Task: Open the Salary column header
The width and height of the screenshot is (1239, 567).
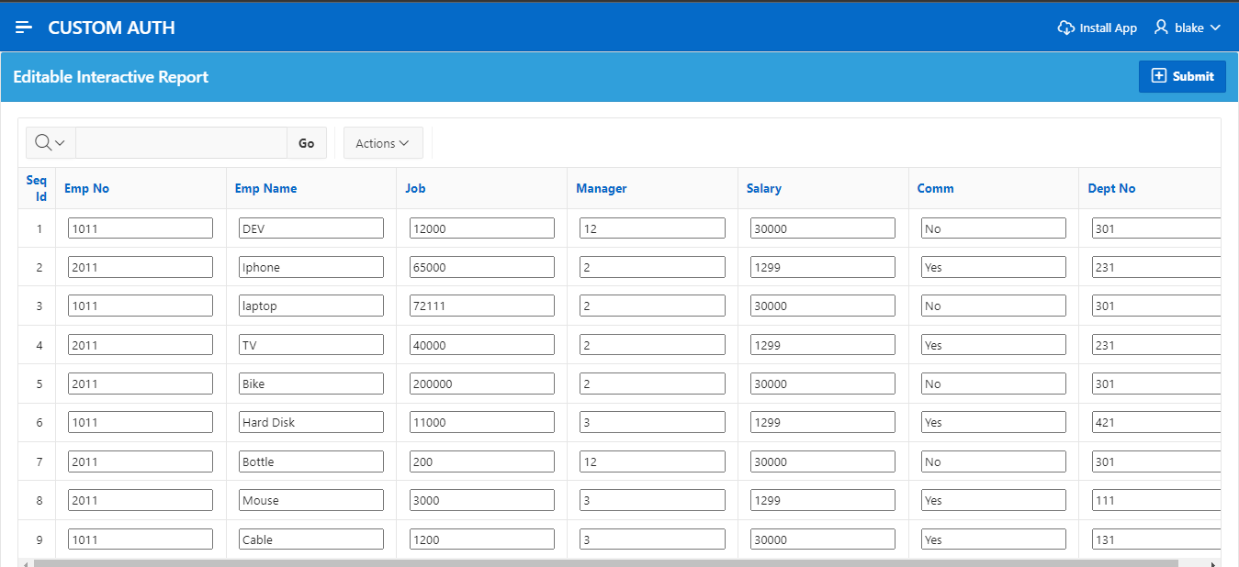Action: [763, 188]
